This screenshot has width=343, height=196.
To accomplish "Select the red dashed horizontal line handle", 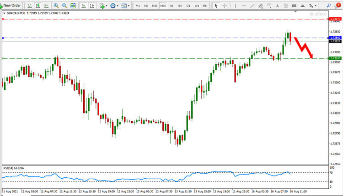I will coord(3,19).
